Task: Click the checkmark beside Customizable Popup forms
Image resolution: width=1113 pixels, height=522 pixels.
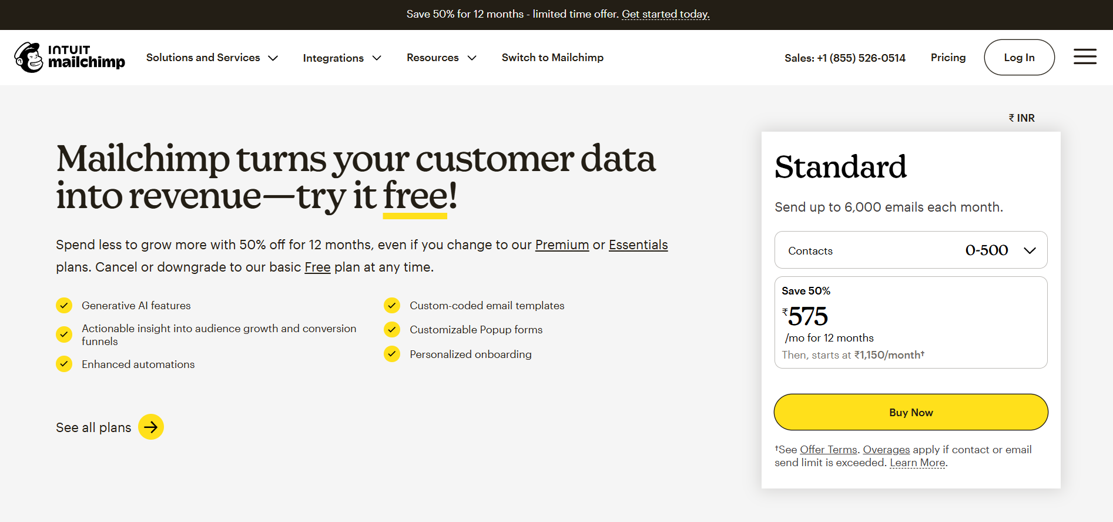Action: (x=392, y=329)
